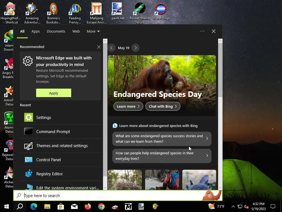Open Feeding Frenzy desktop shortcut
The image size is (282, 212).
point(75,13)
